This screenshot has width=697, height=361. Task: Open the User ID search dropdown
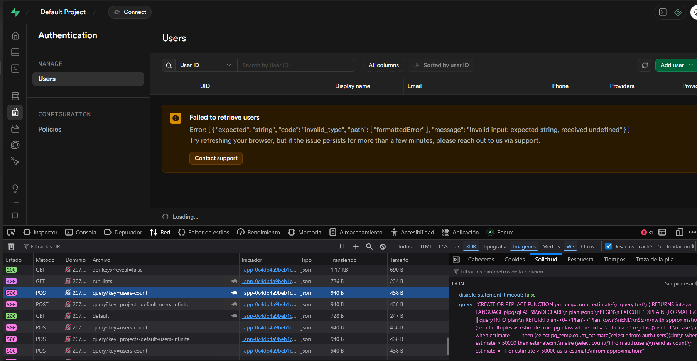pos(205,66)
